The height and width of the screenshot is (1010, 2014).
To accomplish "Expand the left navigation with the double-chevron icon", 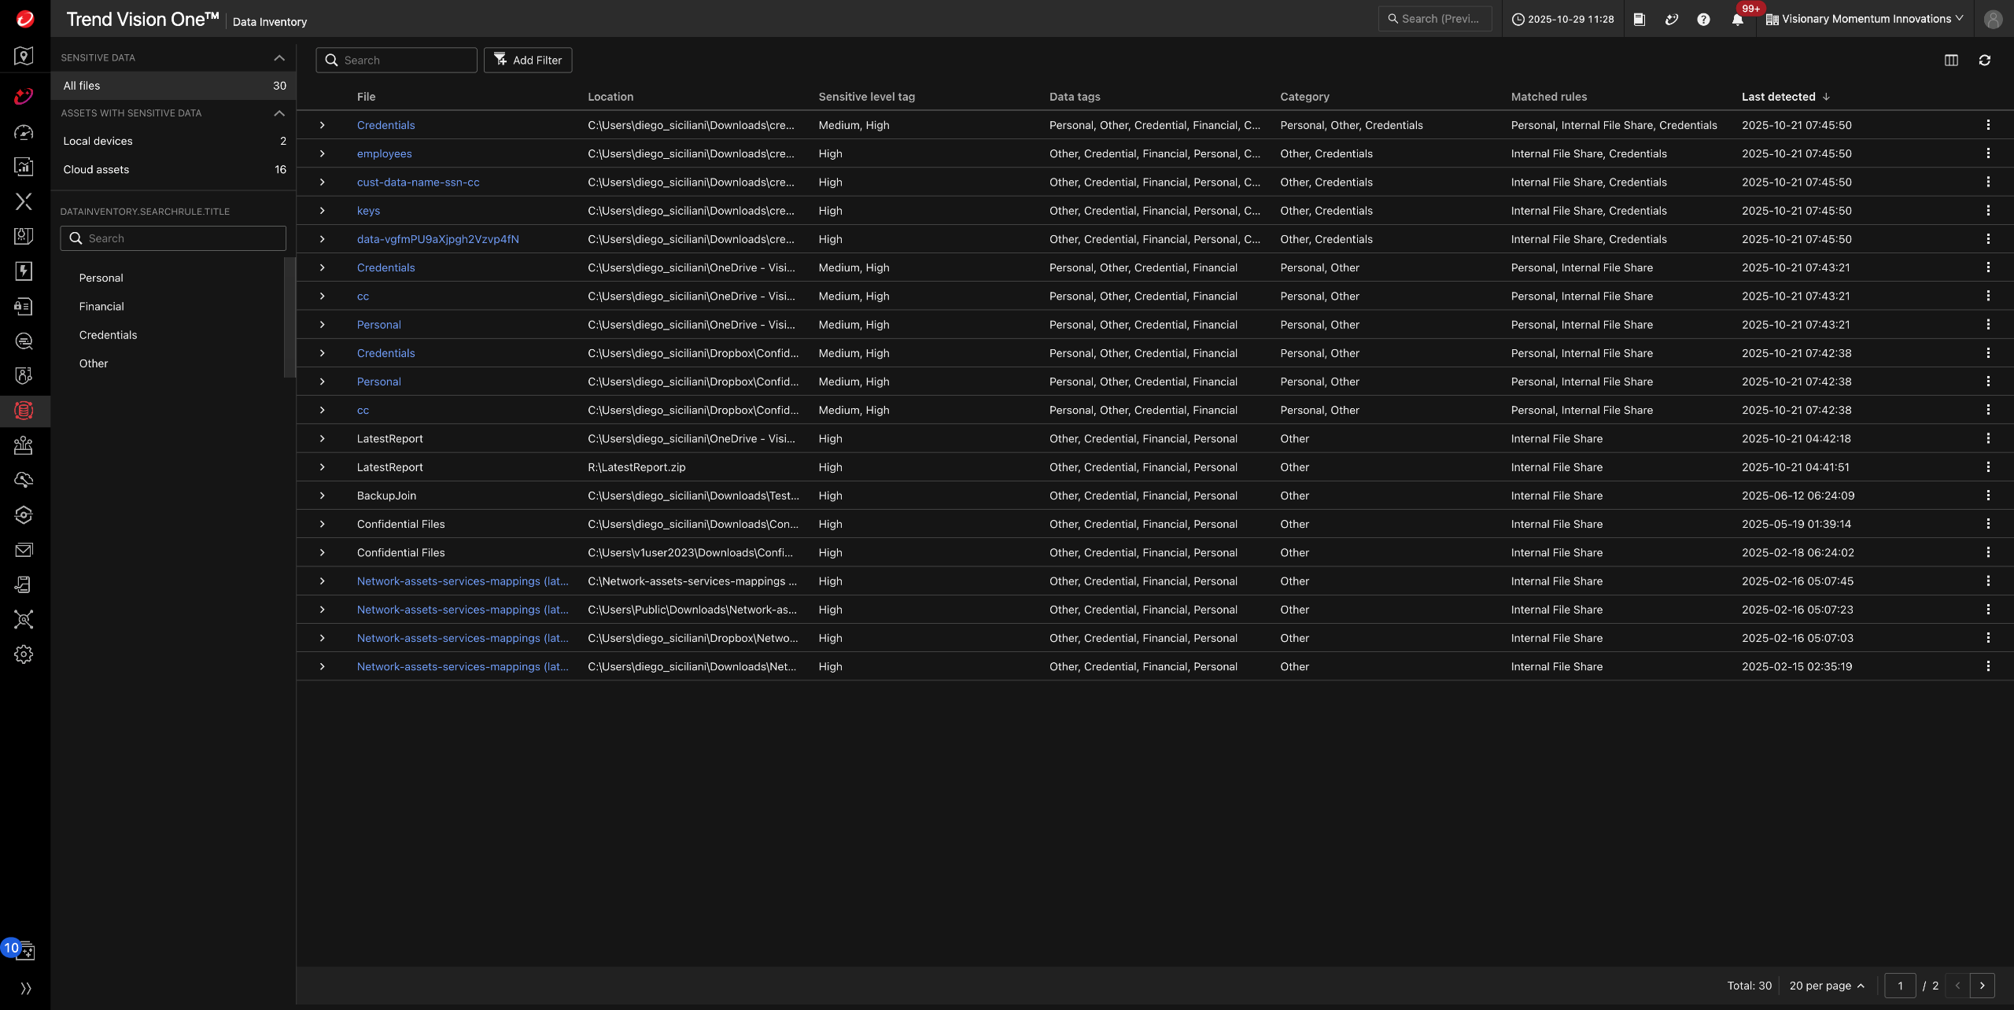I will 25,989.
